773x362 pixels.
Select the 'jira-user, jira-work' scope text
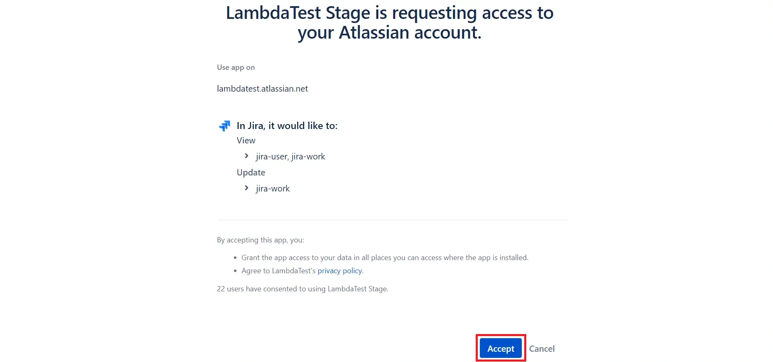290,157
